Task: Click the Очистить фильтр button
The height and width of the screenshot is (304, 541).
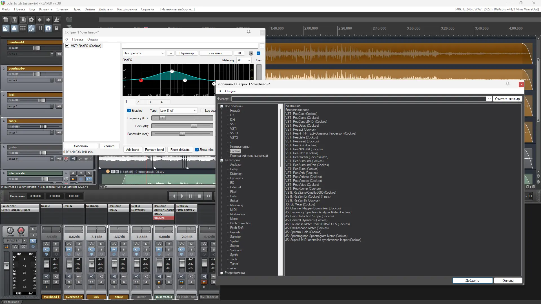Action: point(507,99)
